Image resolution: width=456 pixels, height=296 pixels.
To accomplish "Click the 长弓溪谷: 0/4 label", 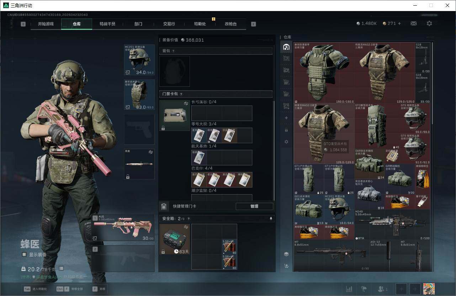I will point(204,102).
